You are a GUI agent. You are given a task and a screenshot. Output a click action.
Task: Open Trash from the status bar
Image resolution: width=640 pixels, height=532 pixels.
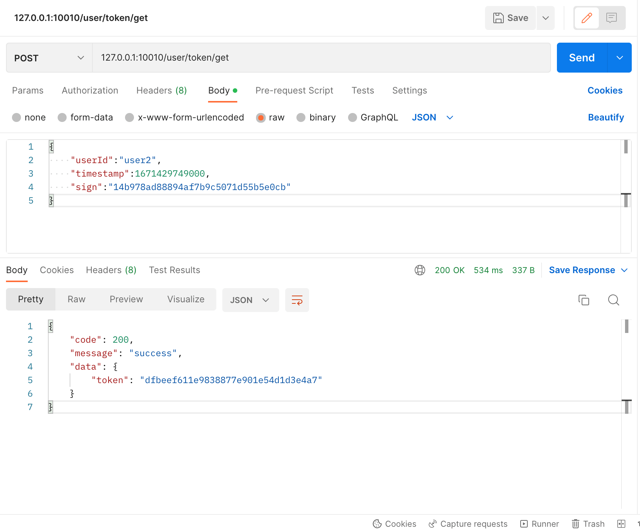pos(588,524)
